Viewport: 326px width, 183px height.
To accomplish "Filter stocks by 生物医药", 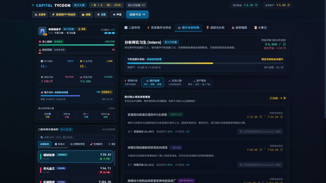I will 97,144.
